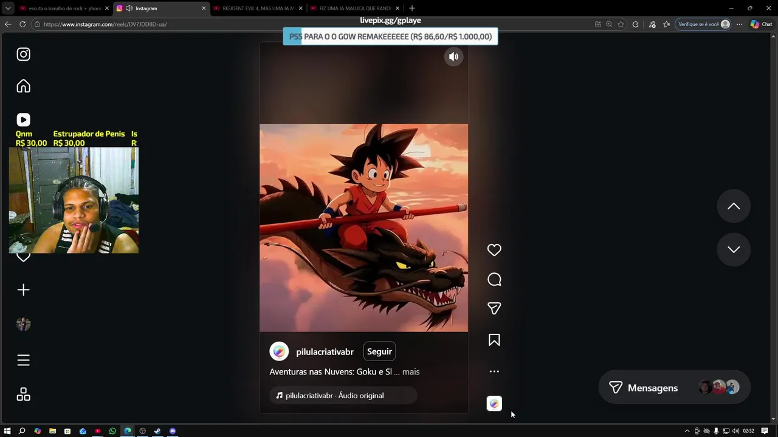Open pilulacriativabr profile name
Image resolution: width=778 pixels, height=437 pixels.
[x=325, y=352]
